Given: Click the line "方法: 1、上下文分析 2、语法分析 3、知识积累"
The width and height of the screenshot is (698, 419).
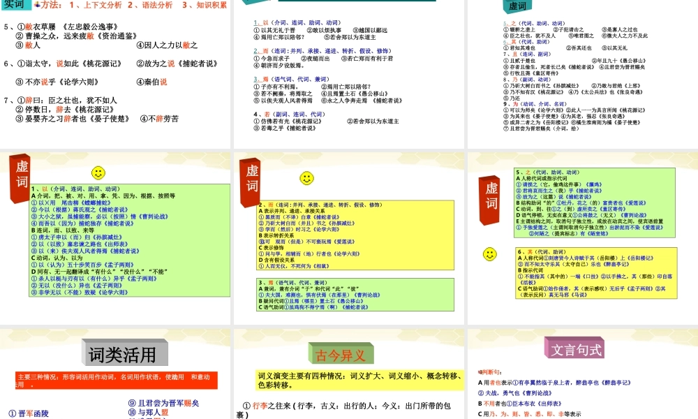Looking at the screenshot, I should [x=131, y=5].
